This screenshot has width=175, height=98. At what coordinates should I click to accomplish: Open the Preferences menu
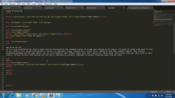point(48,4)
